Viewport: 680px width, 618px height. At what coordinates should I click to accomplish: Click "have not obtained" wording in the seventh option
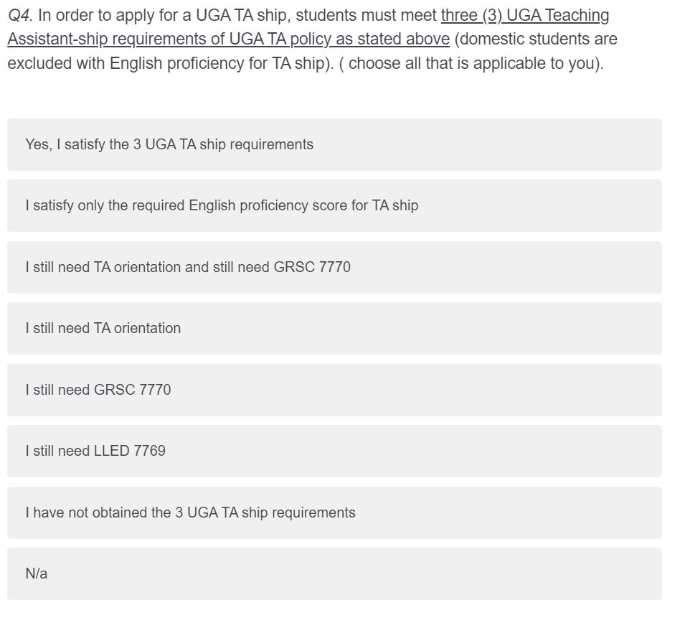(x=90, y=513)
